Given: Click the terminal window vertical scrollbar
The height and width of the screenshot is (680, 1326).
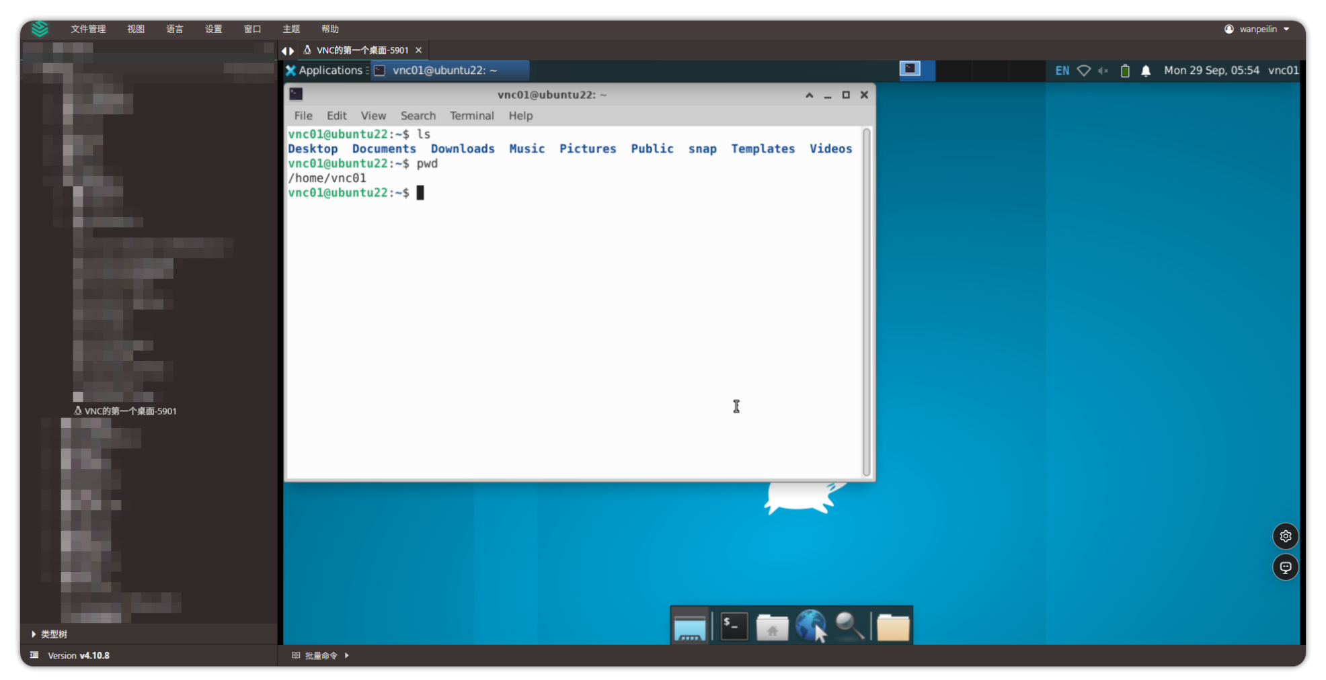Looking at the screenshot, I should click(866, 301).
